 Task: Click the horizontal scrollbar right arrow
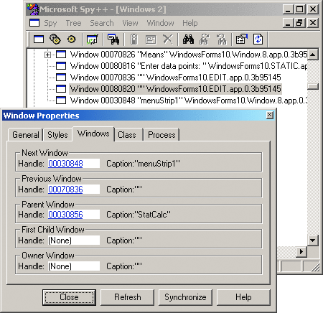click(x=301, y=252)
